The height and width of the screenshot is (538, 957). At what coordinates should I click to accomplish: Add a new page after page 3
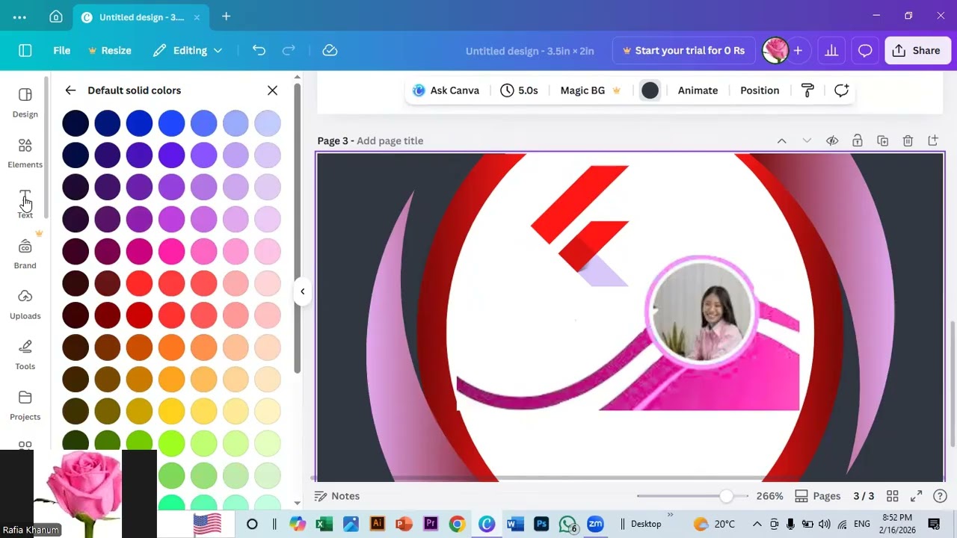click(x=933, y=140)
